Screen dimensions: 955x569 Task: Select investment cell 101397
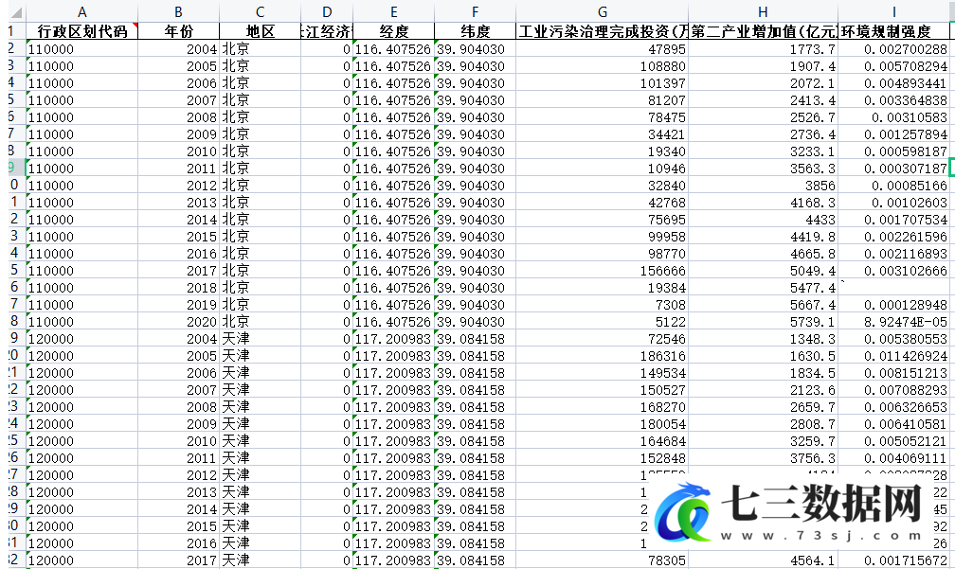[x=603, y=83]
